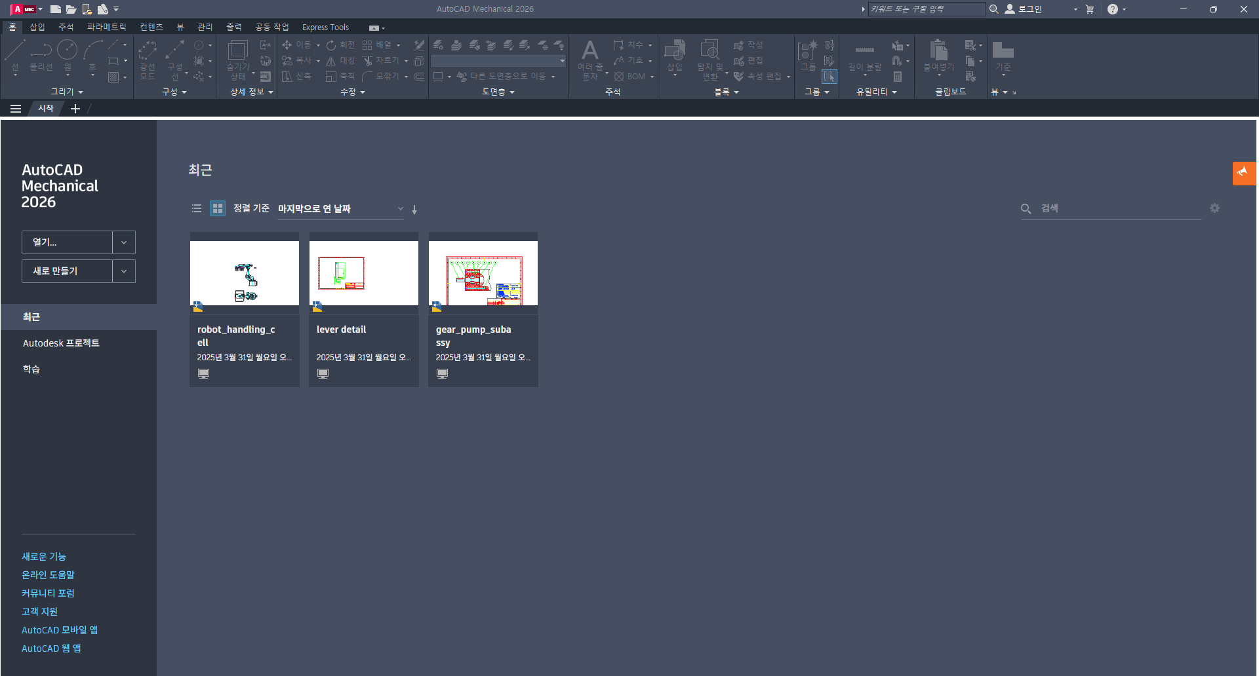Open the 새로운 기능 link
Viewport: 1259px width, 676px height.
tap(44, 556)
